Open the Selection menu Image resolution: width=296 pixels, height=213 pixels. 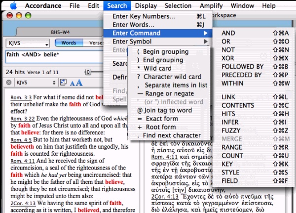178,5
